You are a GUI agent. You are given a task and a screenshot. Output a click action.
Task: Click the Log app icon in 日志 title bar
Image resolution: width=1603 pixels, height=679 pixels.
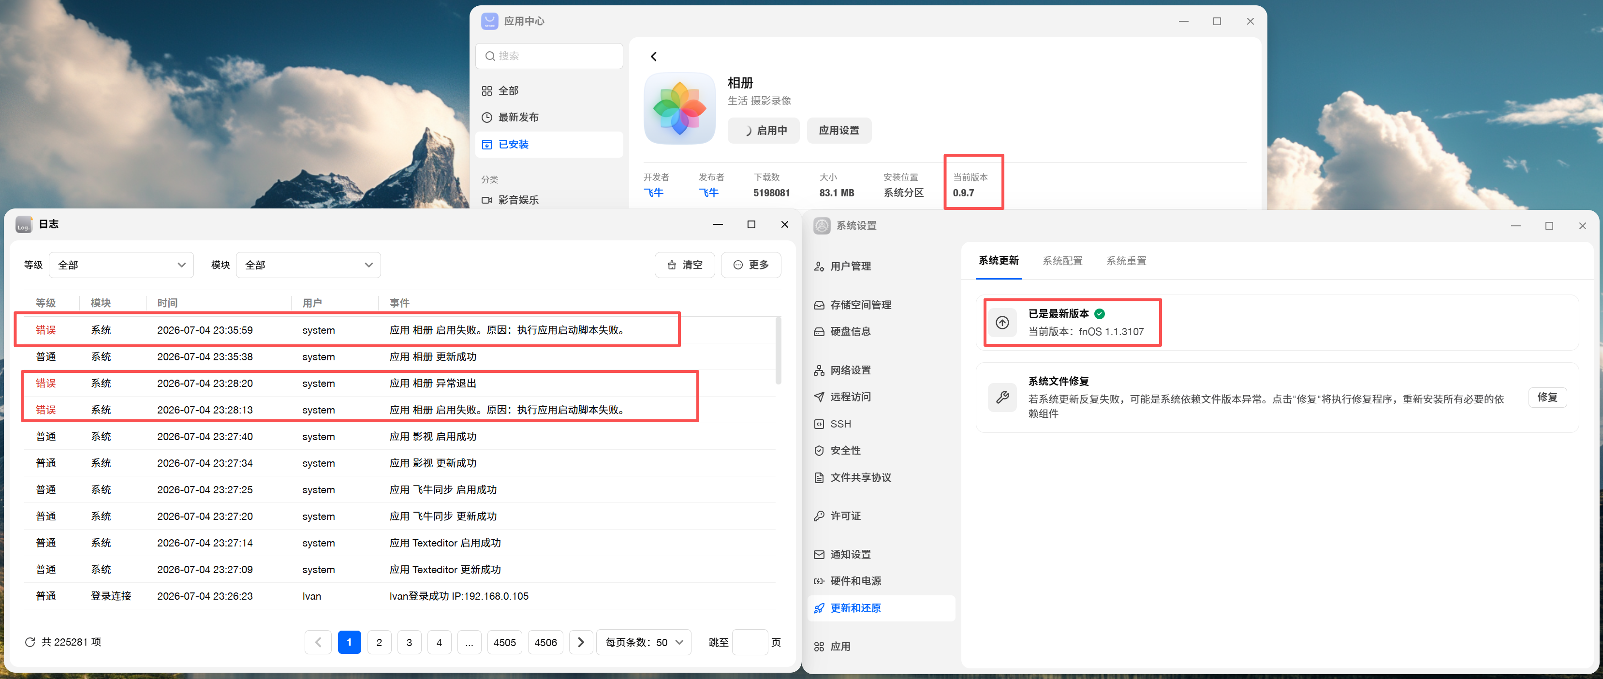tap(24, 224)
